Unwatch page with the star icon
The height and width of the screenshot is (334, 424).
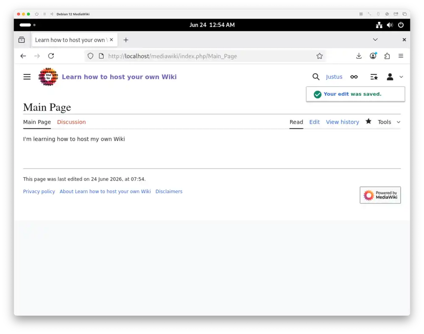click(368, 122)
